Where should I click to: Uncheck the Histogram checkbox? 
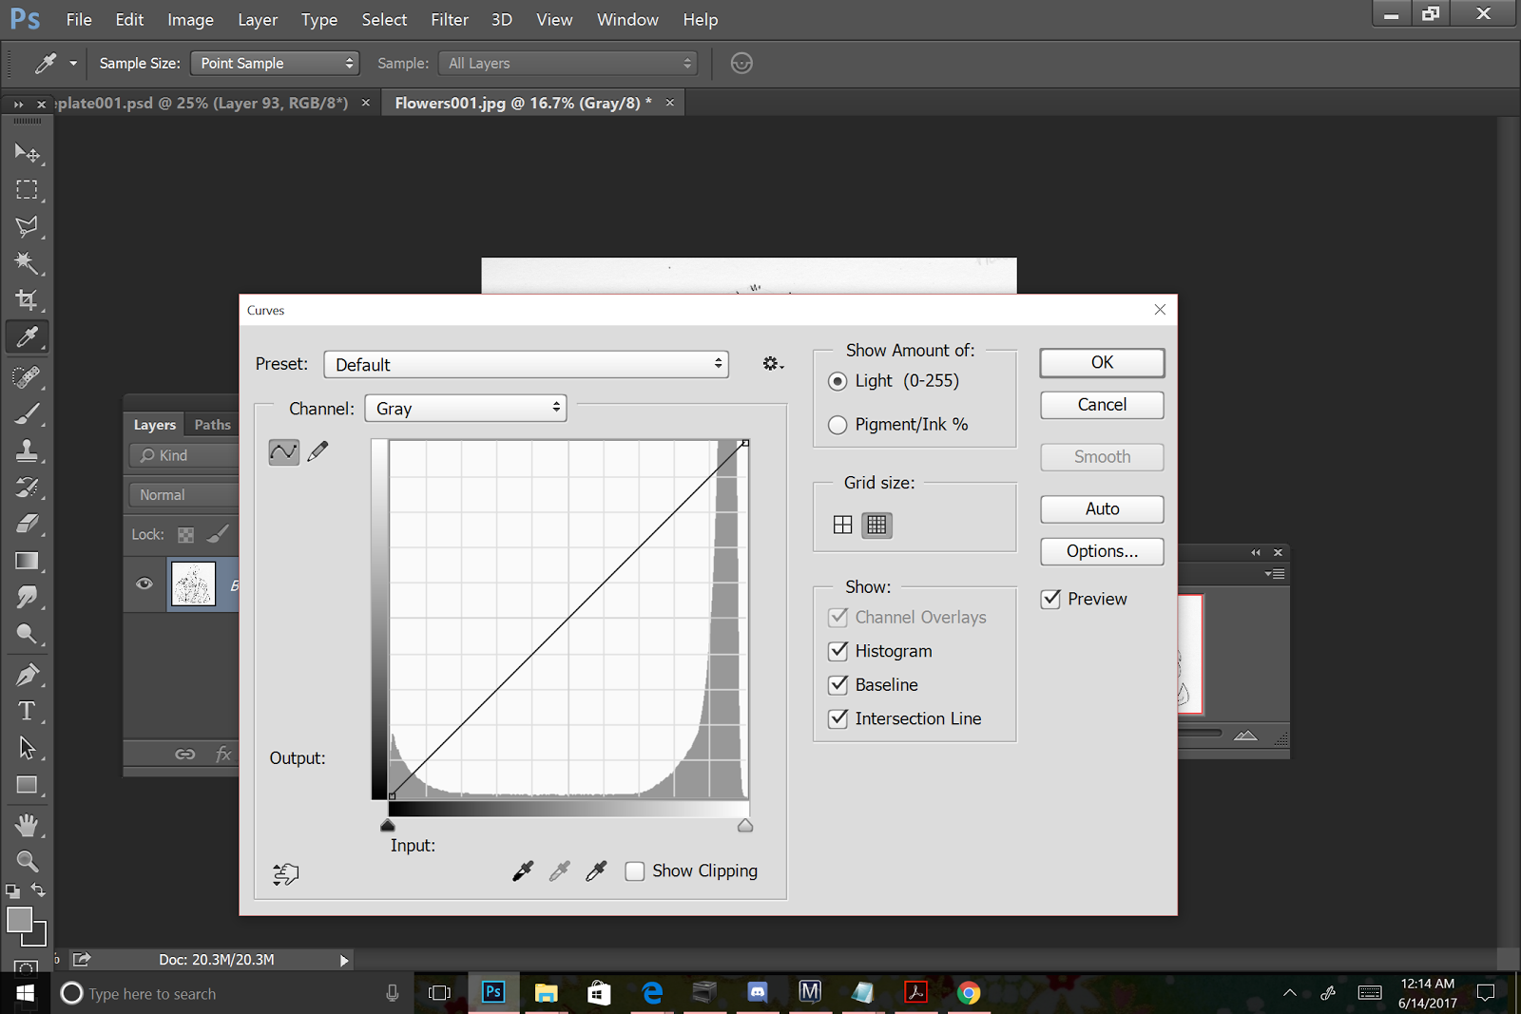tap(838, 651)
